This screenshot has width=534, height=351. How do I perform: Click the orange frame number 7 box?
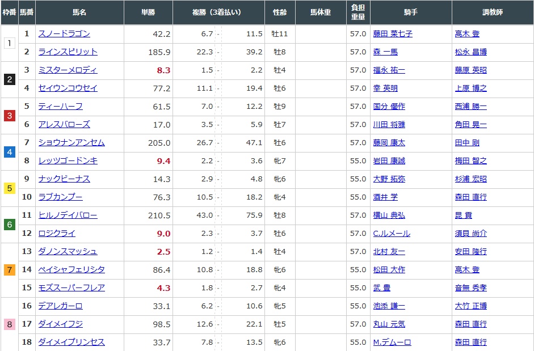[x=9, y=270]
